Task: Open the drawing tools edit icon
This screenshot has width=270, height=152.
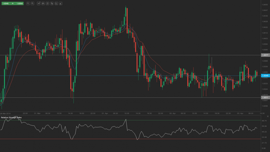Action: tap(56, 3)
